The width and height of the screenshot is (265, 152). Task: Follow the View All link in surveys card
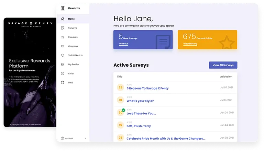123,44
